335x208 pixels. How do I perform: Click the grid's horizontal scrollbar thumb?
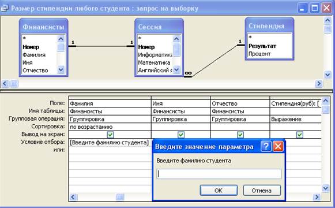(x=120, y=197)
